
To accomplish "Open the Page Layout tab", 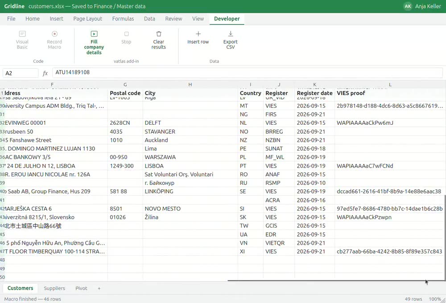I will coord(87,19).
